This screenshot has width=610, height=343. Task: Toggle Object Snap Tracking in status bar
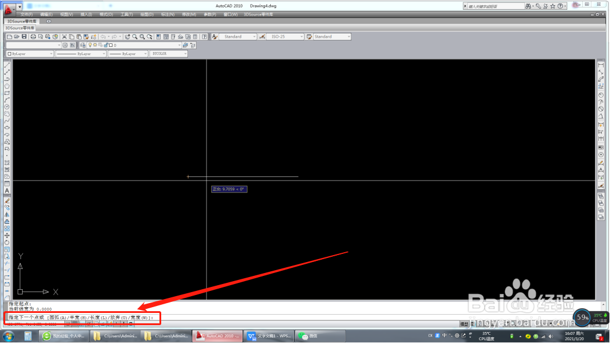click(x=103, y=323)
